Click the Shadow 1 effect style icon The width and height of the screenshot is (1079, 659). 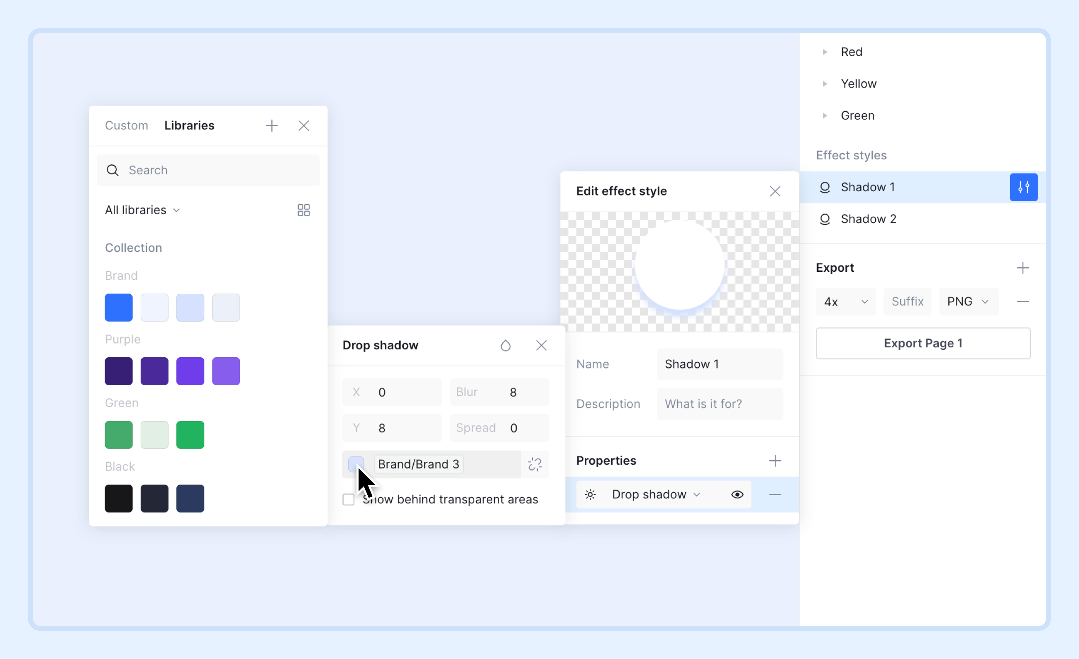point(825,188)
